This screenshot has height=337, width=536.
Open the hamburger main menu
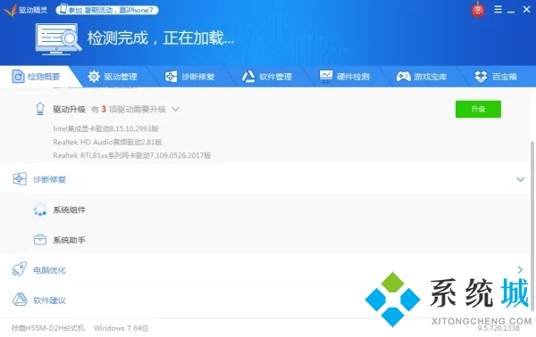click(x=498, y=9)
